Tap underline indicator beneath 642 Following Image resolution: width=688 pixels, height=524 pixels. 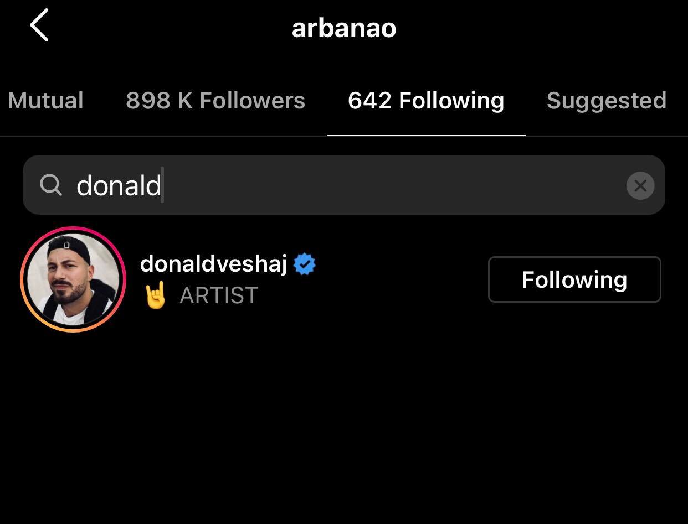point(426,135)
